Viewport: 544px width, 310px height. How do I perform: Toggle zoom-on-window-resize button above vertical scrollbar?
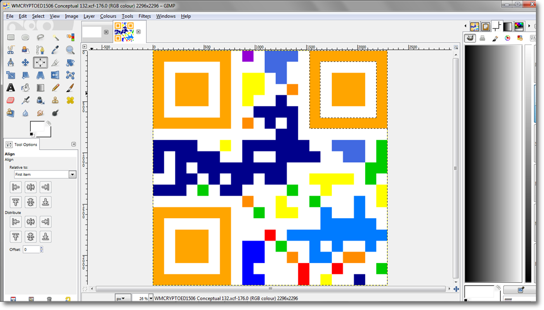pos(456,47)
